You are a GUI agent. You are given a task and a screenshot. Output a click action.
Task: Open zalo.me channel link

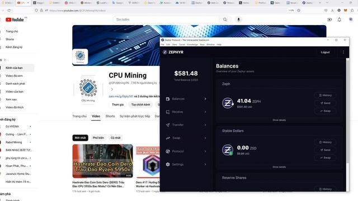tap(121, 97)
